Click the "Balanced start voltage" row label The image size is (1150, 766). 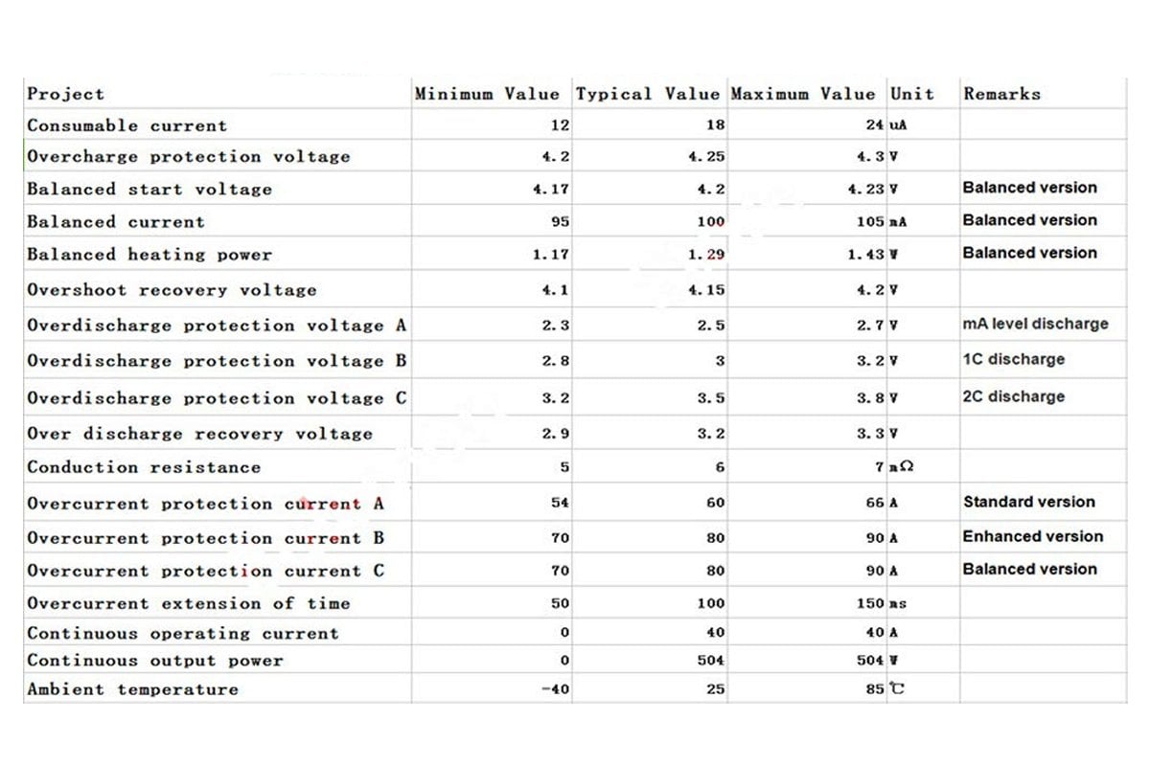(x=149, y=190)
